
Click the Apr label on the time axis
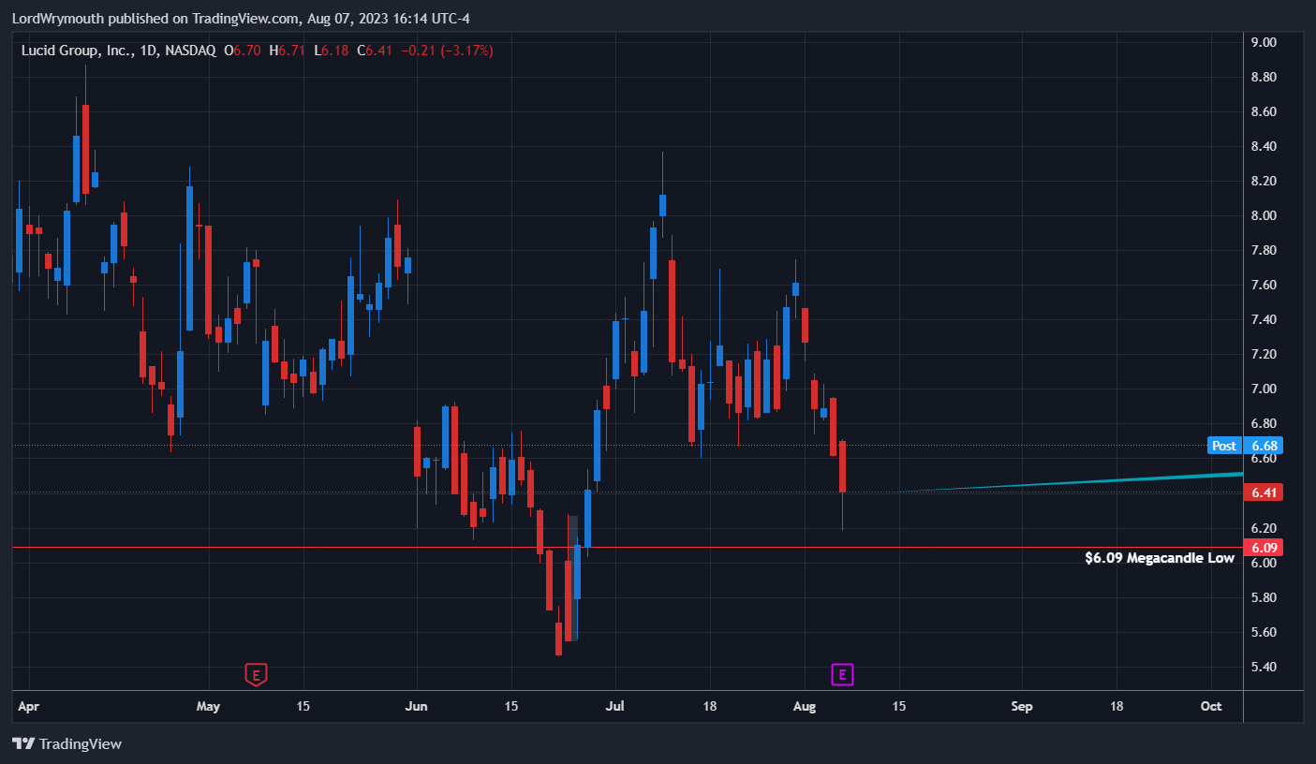[29, 706]
